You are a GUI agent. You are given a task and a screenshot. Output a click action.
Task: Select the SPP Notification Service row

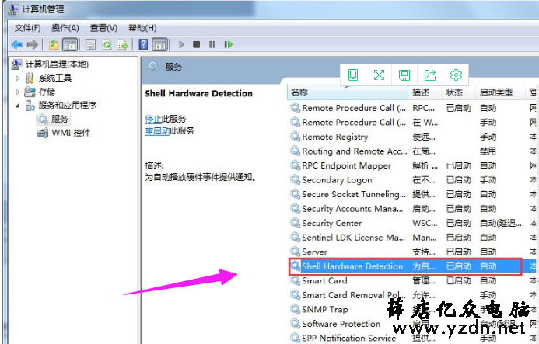[x=412, y=338]
